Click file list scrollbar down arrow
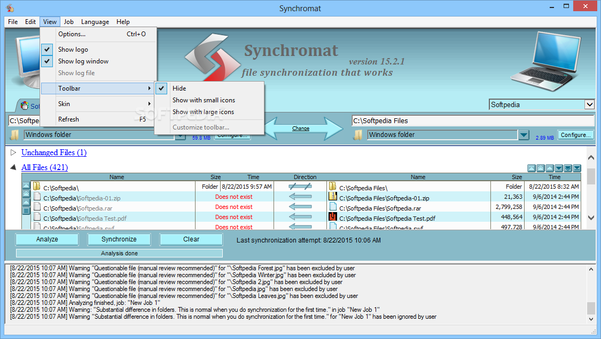Screen dimensions: 601x339 591,217
